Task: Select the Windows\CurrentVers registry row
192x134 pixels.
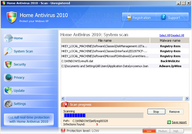Action: click(125, 56)
